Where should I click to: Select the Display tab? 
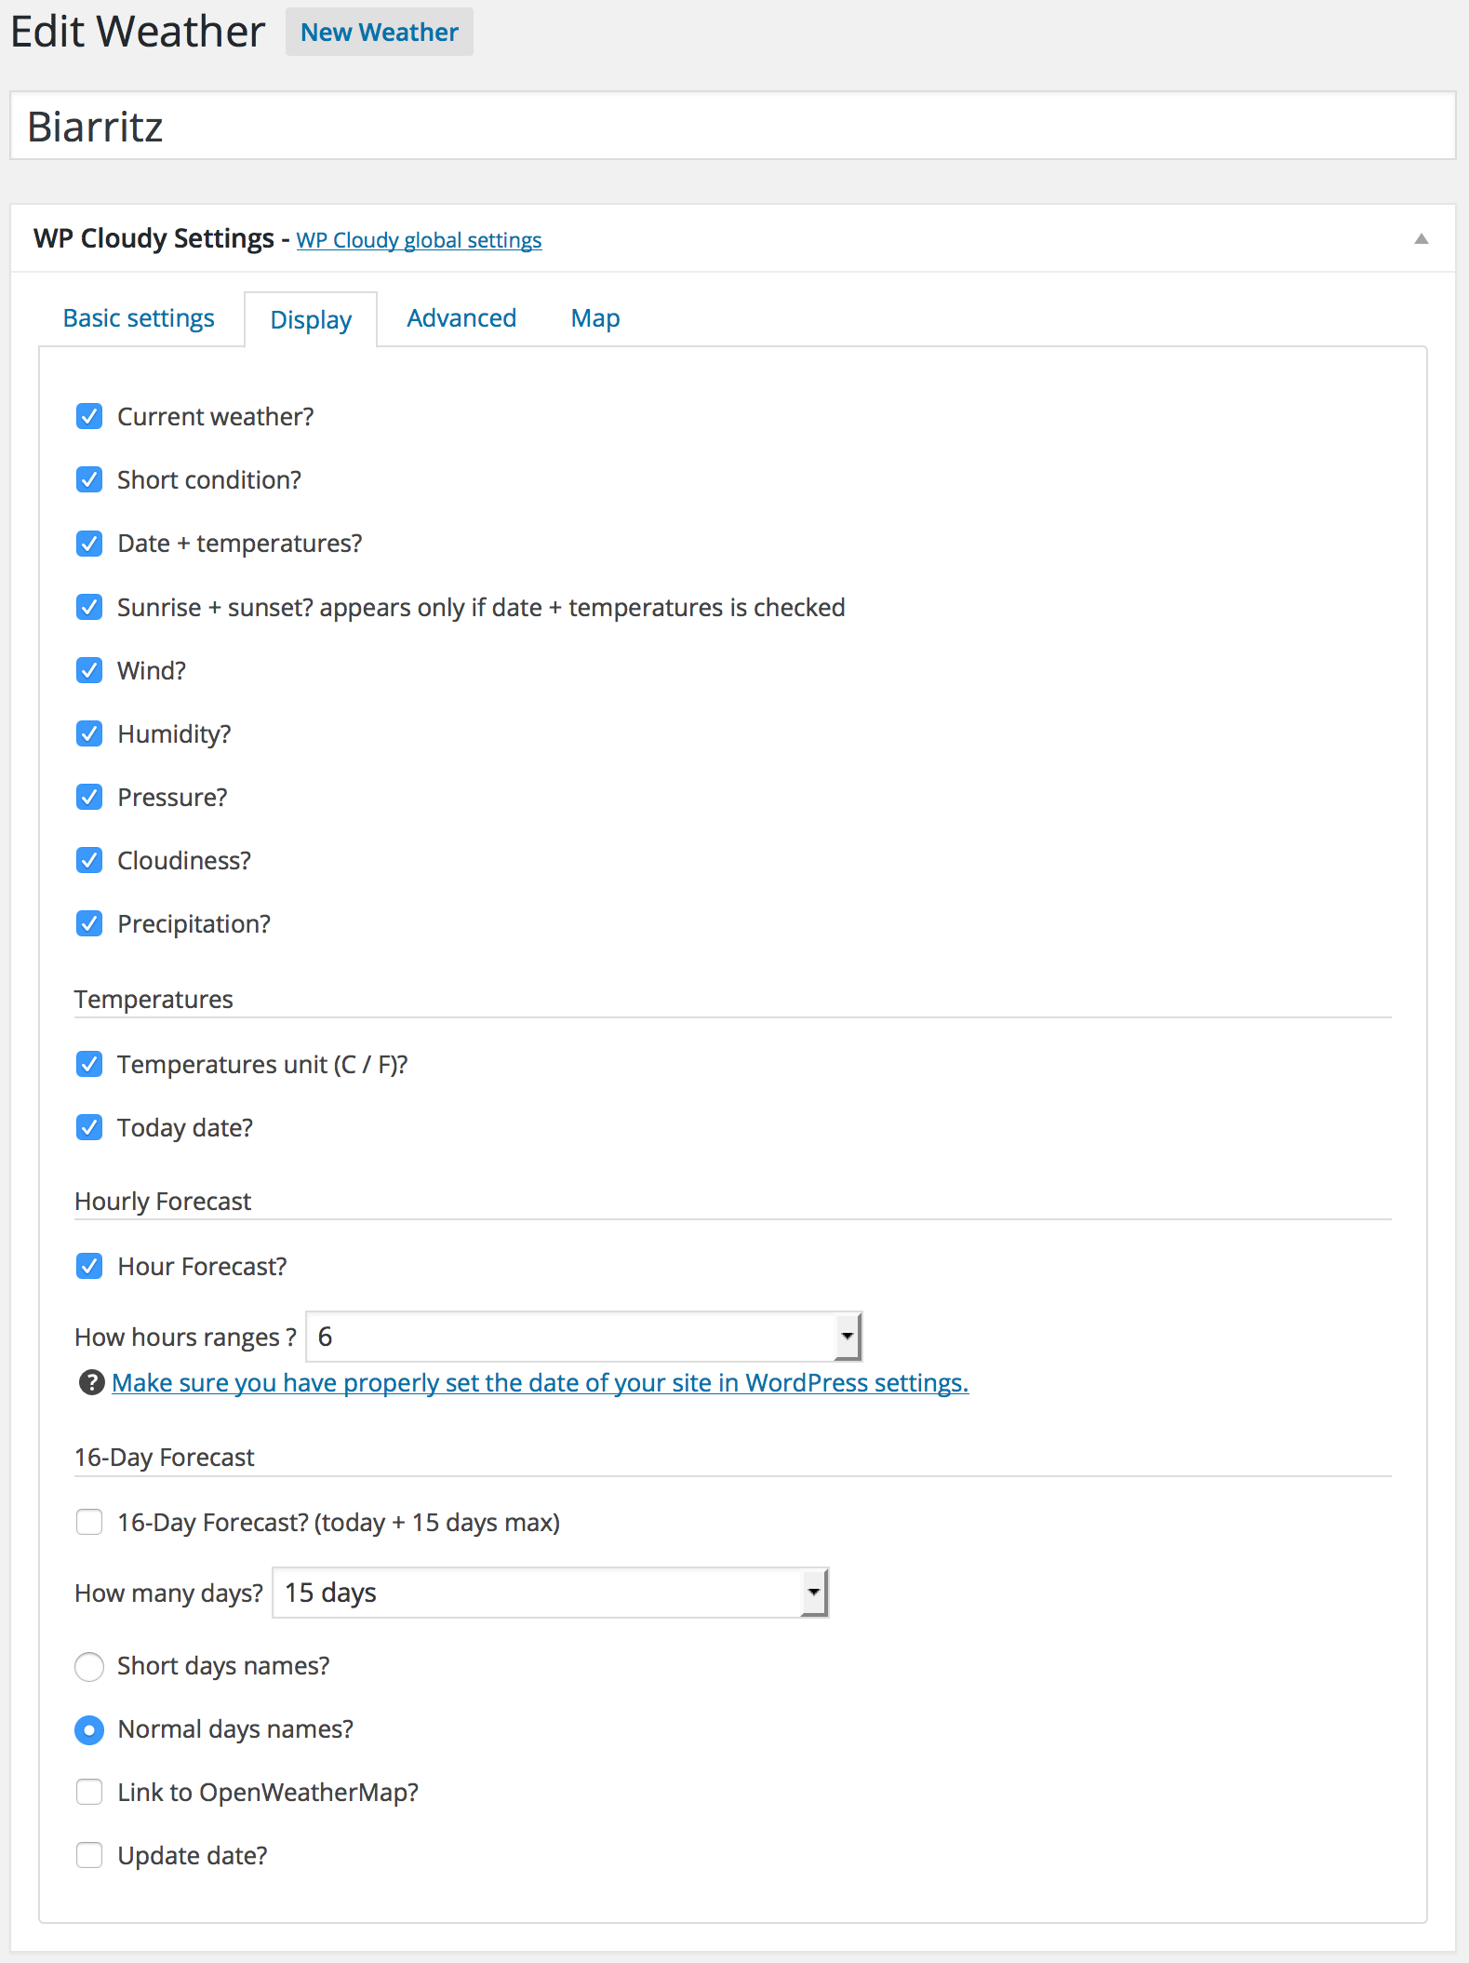point(311,319)
